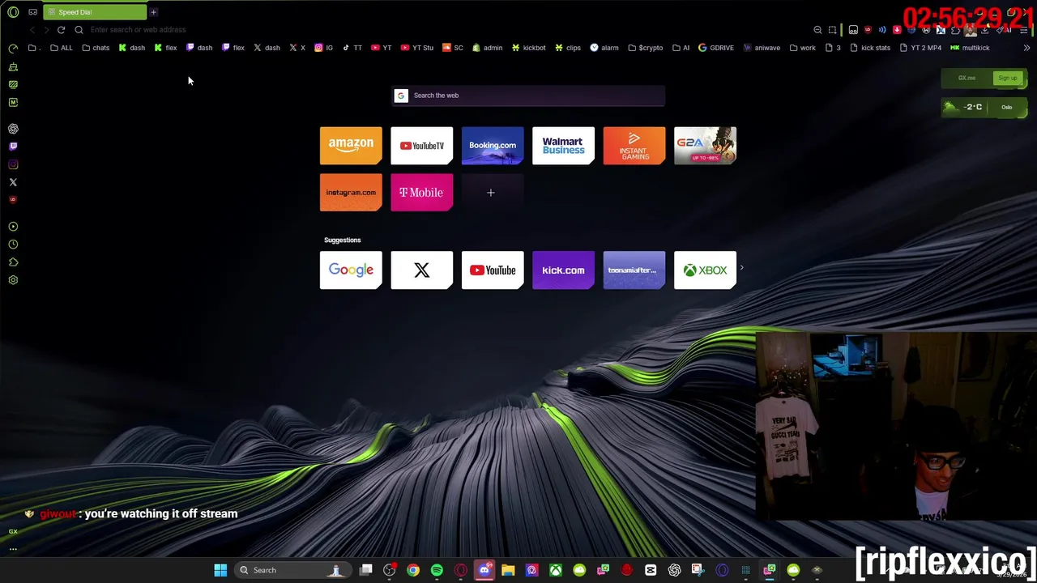Open the snapshot capture tool icon
Viewport: 1037px width, 583px height.
click(x=832, y=30)
